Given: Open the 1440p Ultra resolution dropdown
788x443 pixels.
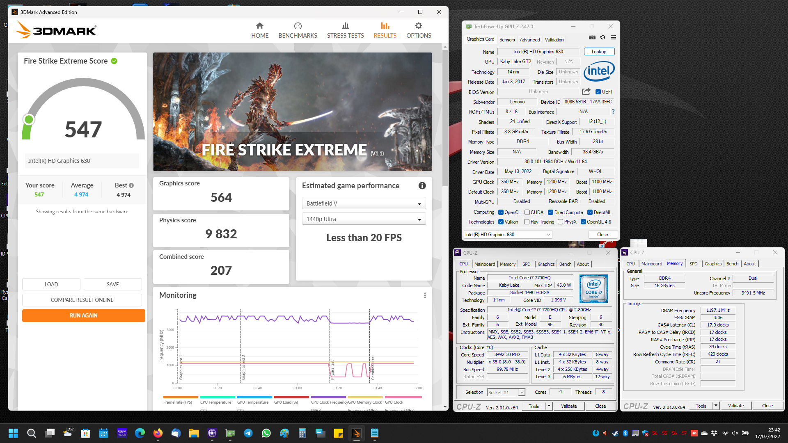Looking at the screenshot, I should point(364,219).
